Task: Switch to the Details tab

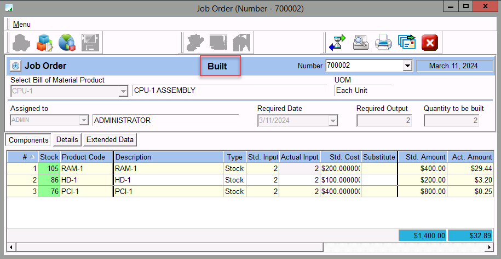Action: point(67,140)
